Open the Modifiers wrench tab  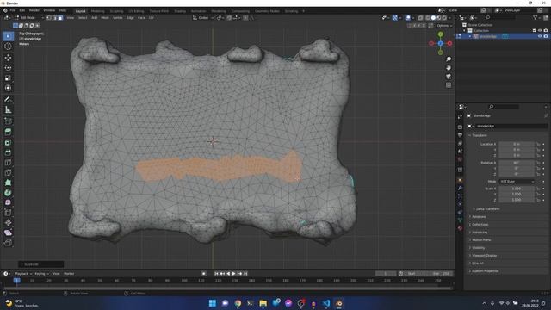coord(460,188)
